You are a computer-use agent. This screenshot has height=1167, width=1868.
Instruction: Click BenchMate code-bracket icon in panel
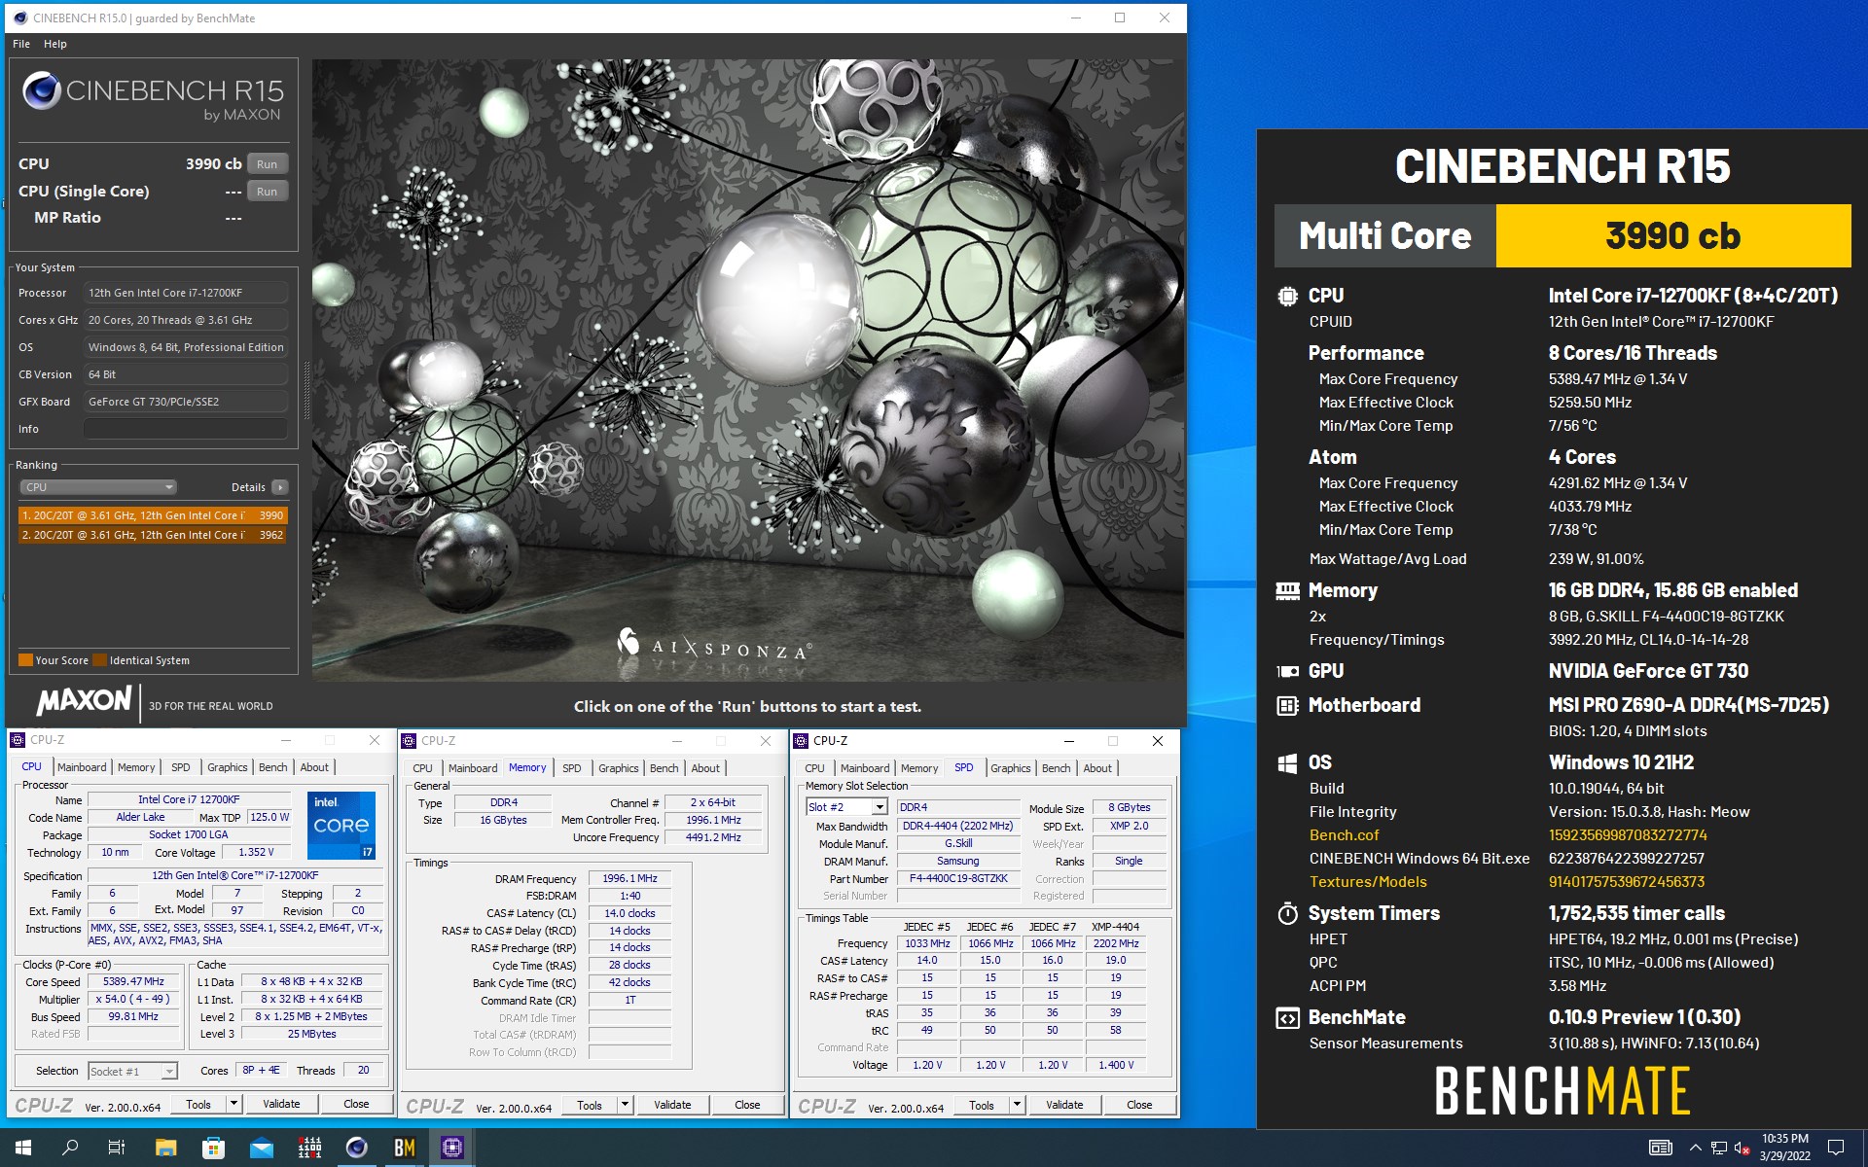tap(1287, 1018)
